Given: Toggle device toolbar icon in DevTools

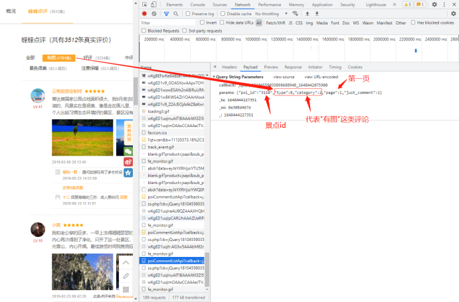Looking at the screenshot, I should [153, 5].
